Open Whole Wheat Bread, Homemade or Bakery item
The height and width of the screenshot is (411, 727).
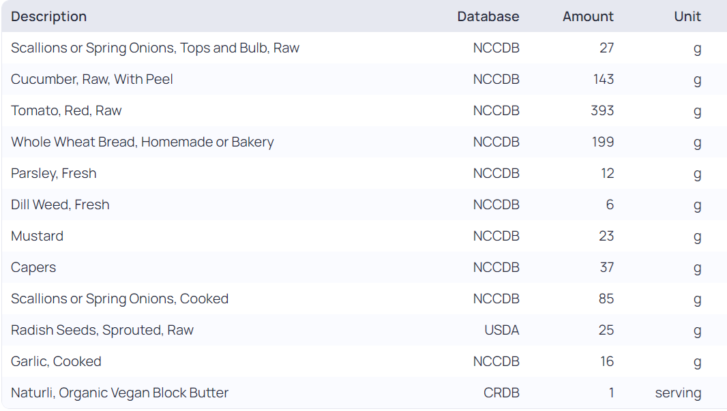(142, 142)
